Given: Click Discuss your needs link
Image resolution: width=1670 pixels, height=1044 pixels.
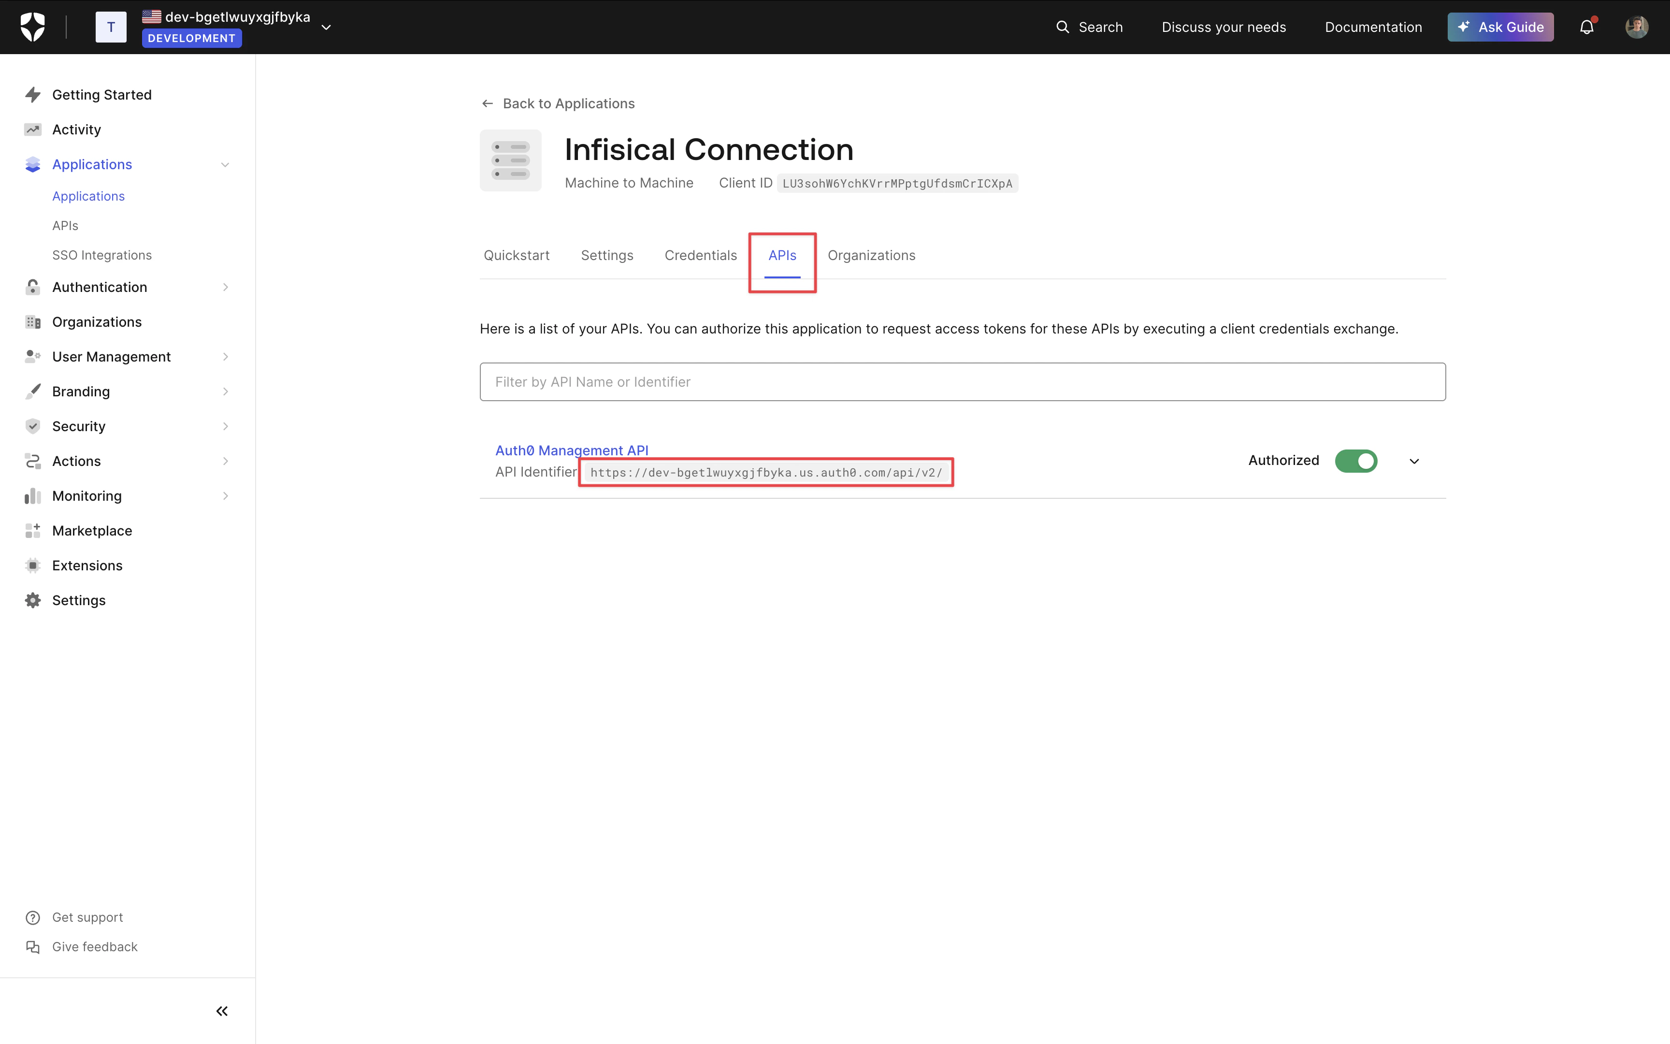Looking at the screenshot, I should pos(1224,27).
